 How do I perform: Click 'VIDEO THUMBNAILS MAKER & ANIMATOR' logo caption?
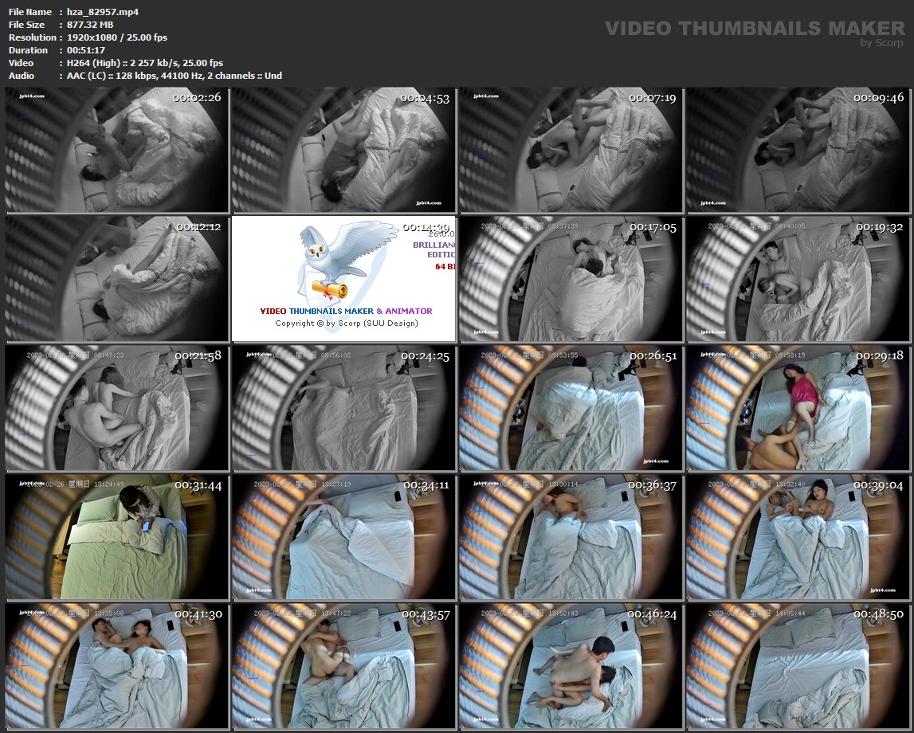point(347,312)
